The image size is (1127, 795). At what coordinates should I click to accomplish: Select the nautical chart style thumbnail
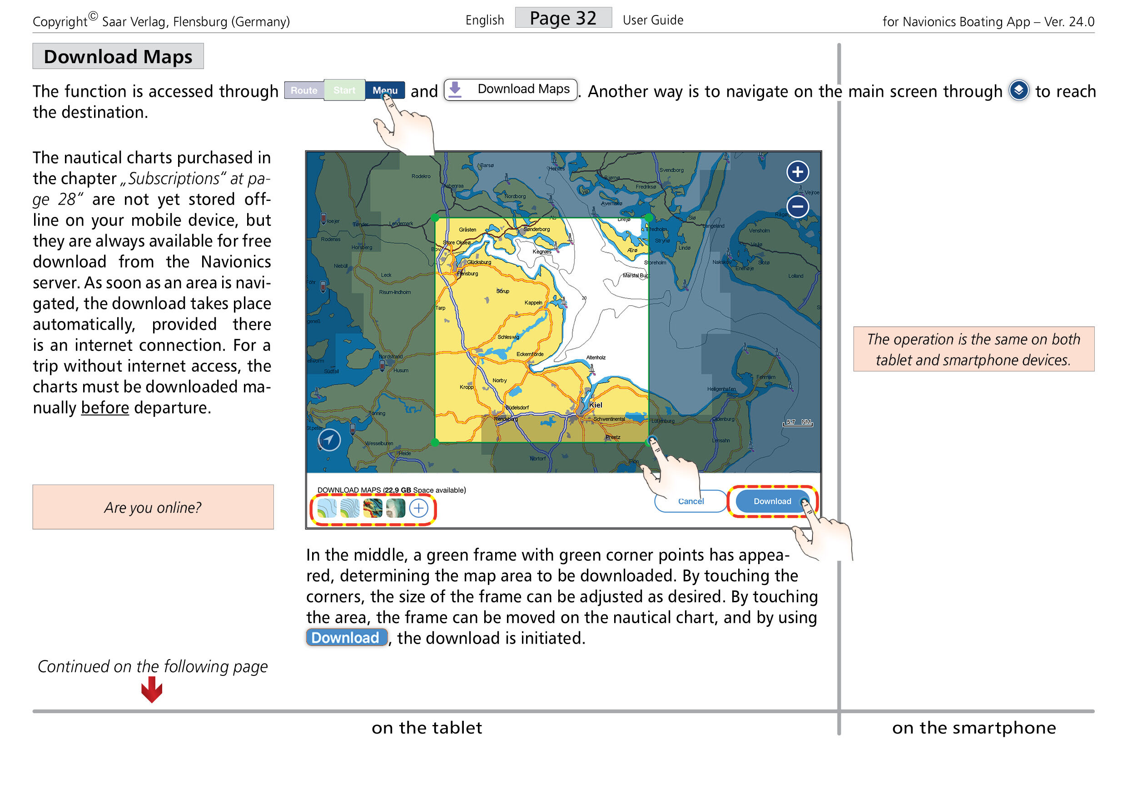(328, 509)
